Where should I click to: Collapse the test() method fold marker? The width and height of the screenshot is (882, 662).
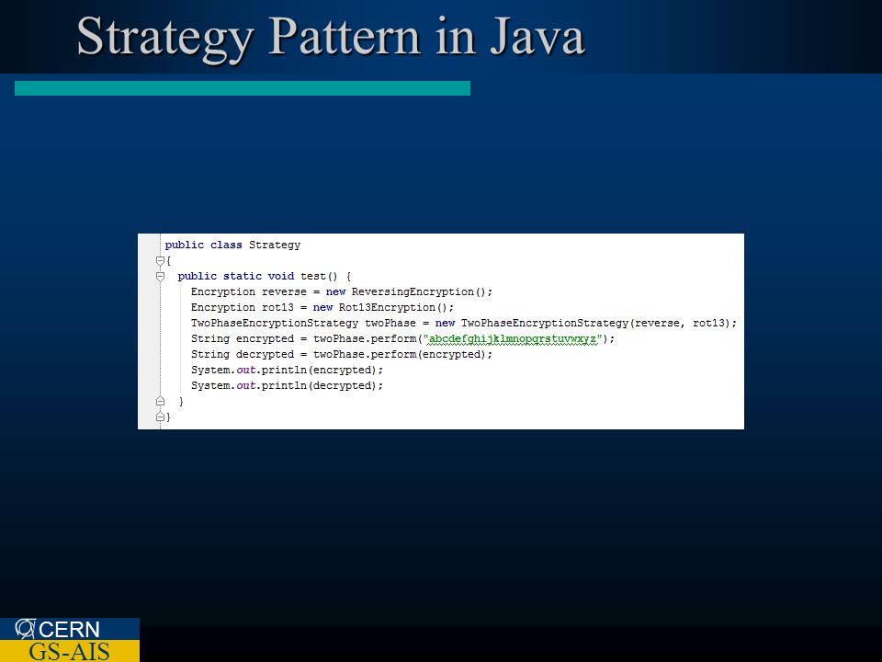pos(160,277)
